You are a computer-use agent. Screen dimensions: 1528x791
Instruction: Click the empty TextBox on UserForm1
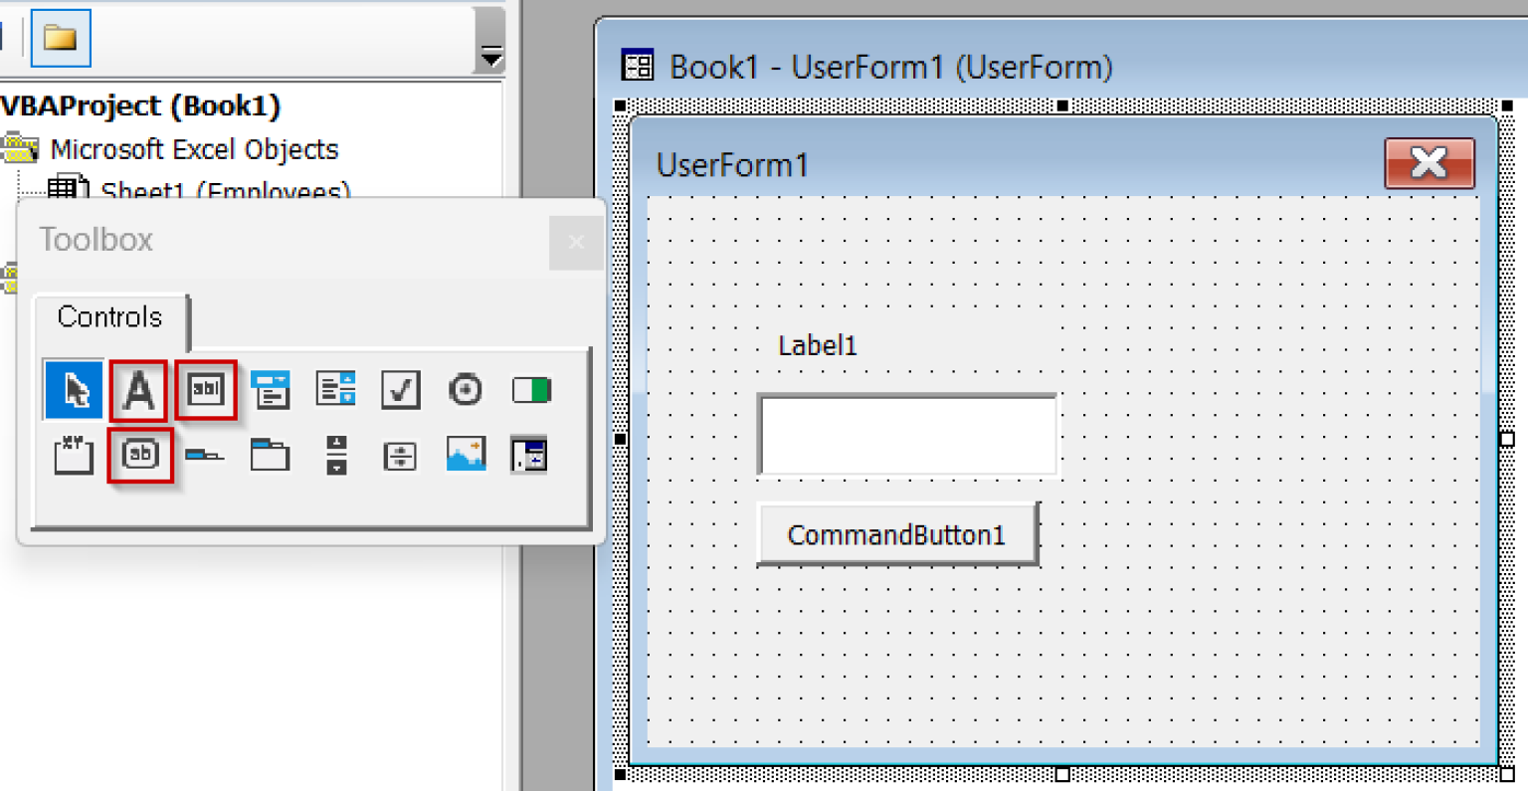(x=908, y=435)
